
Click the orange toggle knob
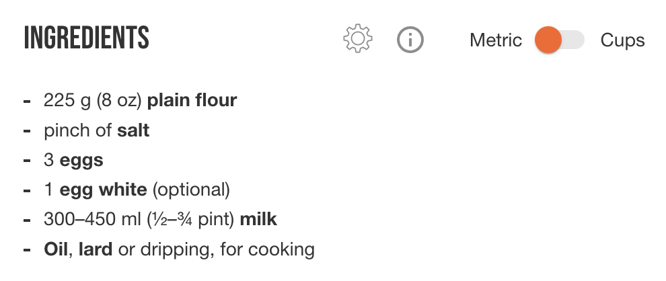coord(548,40)
